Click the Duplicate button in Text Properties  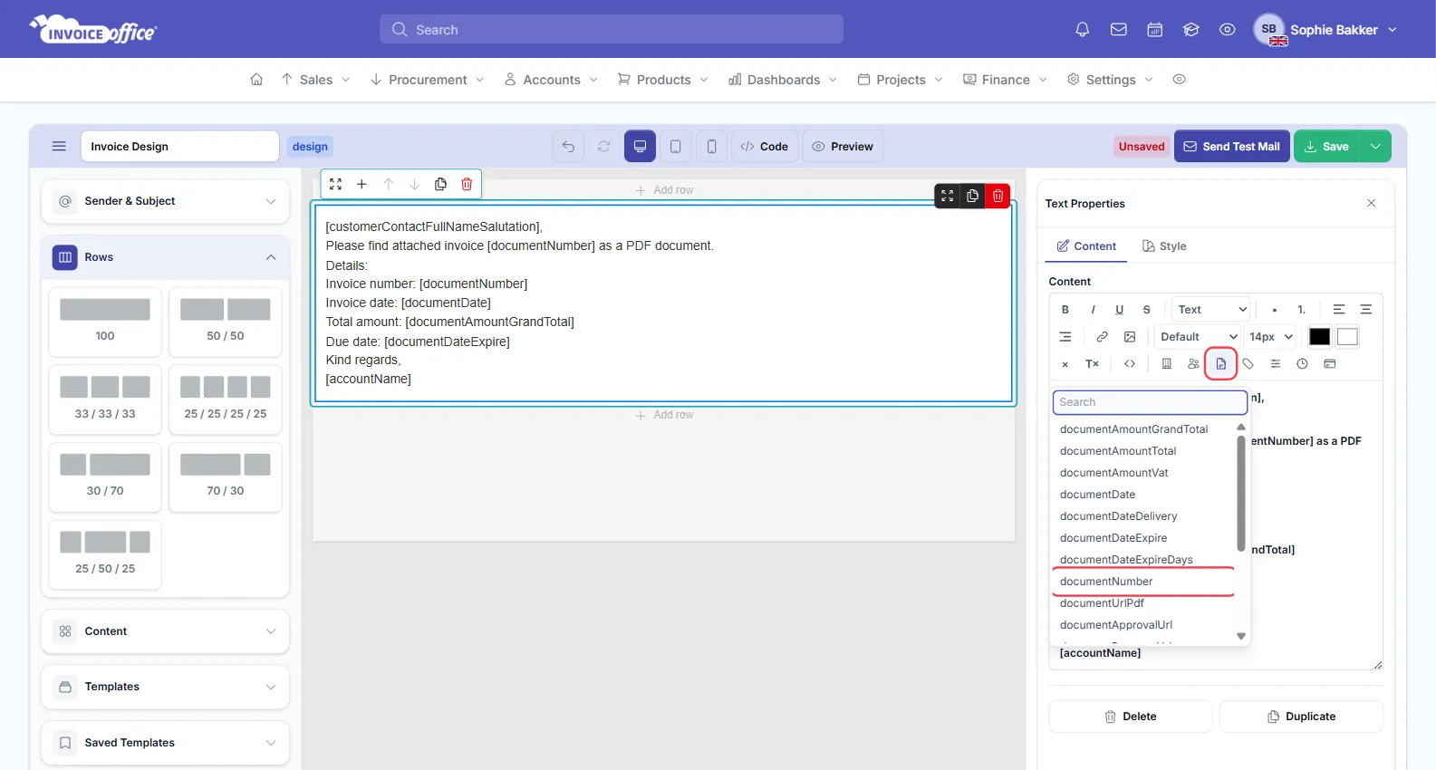(x=1301, y=717)
